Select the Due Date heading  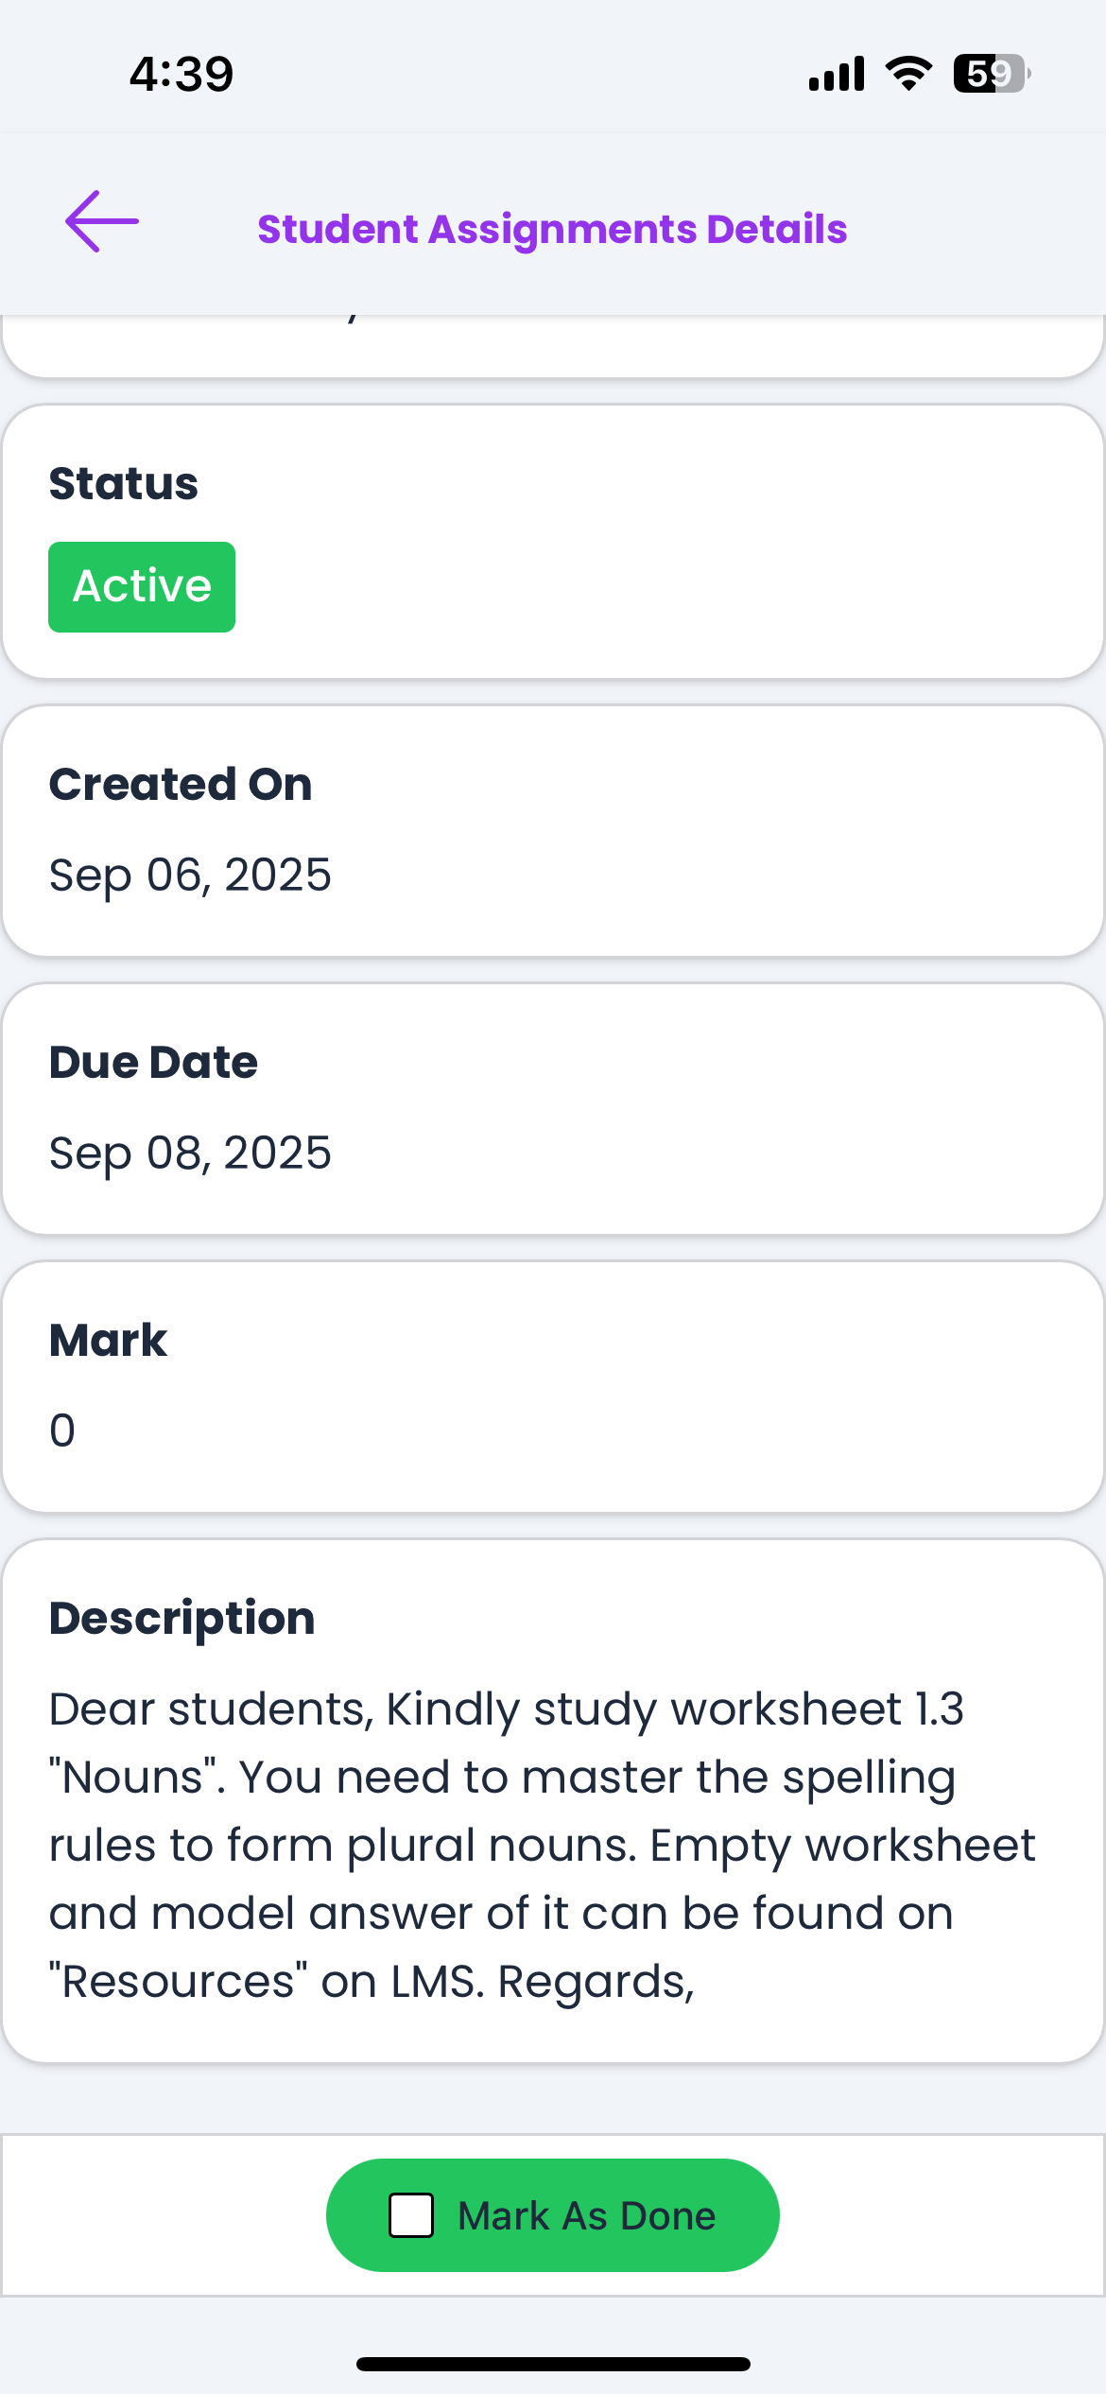click(x=153, y=1063)
